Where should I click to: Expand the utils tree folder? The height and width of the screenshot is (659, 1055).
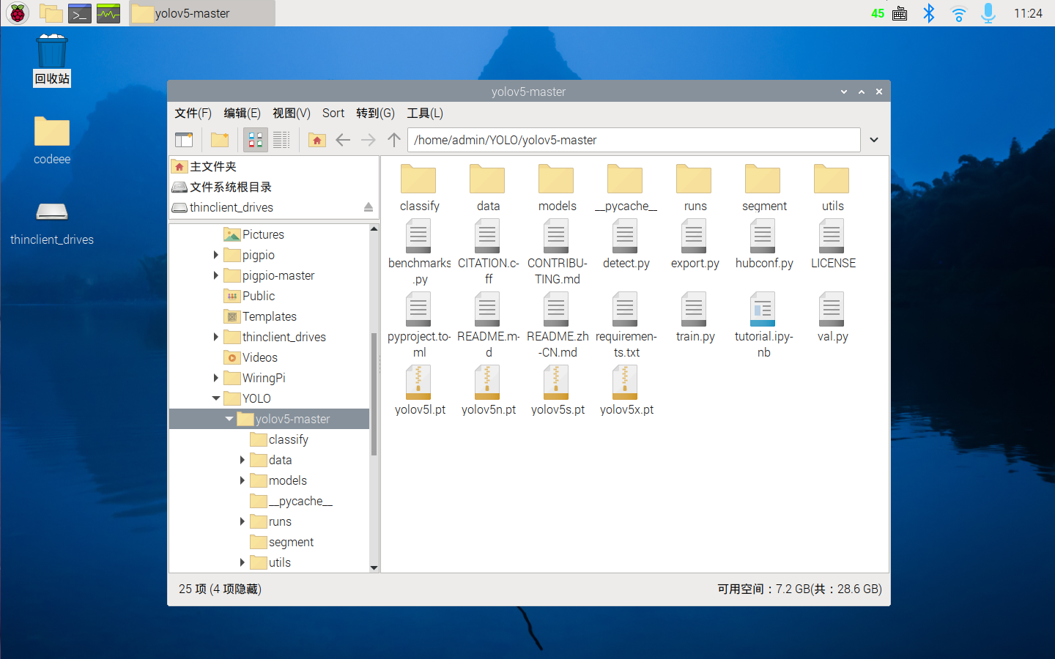(242, 562)
